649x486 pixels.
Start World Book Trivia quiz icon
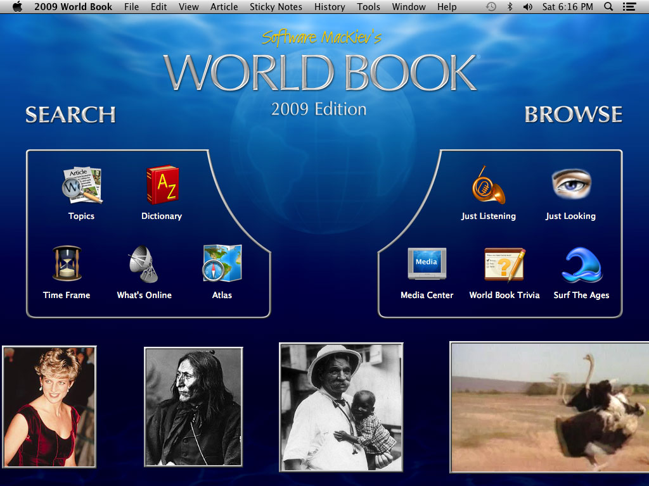504,264
